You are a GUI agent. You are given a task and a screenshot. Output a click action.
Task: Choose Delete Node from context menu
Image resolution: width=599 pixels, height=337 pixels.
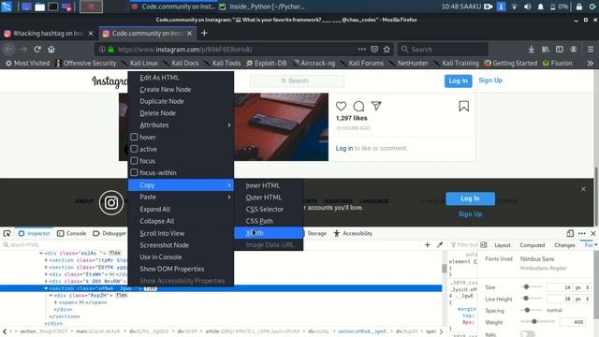point(181,113)
